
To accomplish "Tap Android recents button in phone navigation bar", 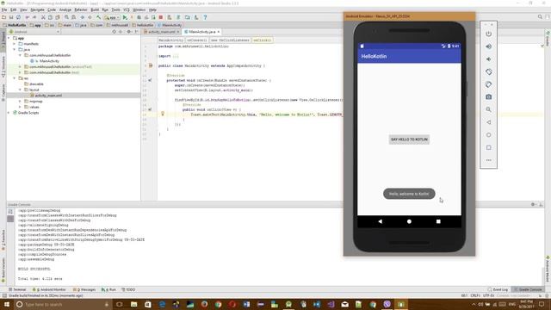I will pyautogui.click(x=438, y=221).
